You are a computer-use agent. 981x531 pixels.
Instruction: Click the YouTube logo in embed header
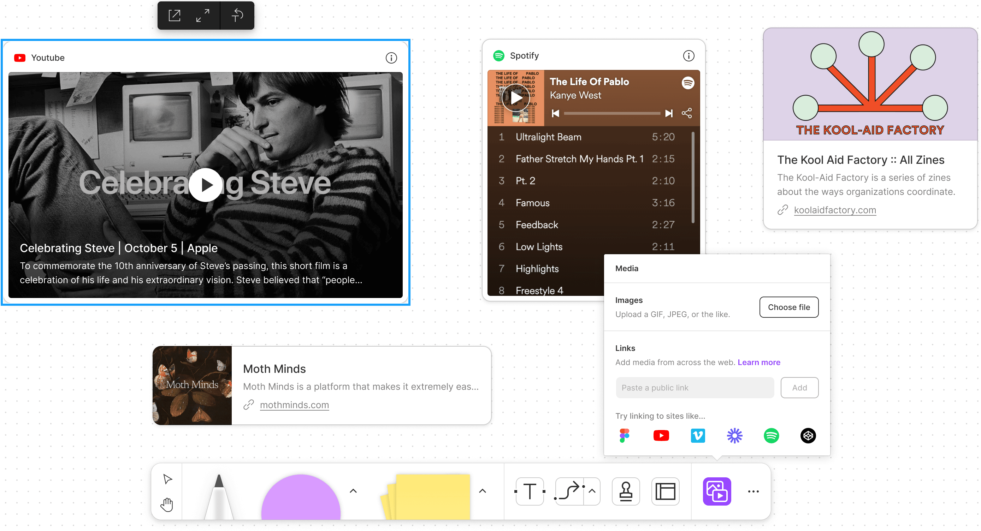(x=20, y=58)
